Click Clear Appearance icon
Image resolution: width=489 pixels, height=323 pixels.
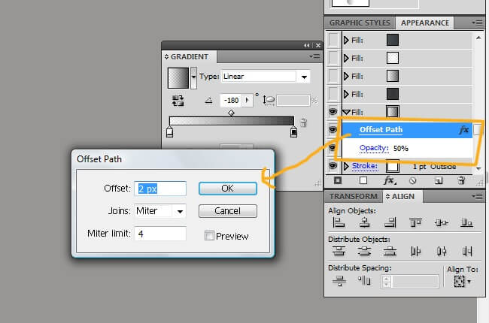(412, 181)
